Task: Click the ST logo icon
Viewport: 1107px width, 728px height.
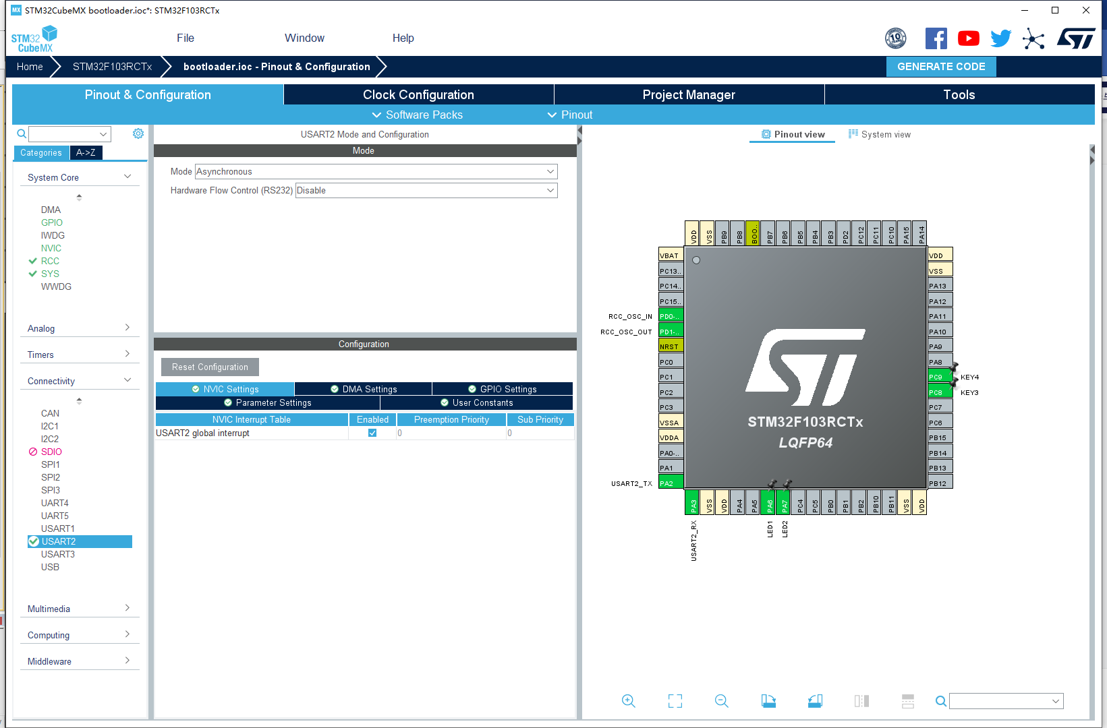Action: point(1076,38)
